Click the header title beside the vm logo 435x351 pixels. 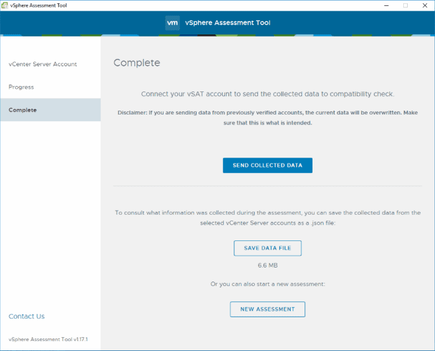(227, 23)
